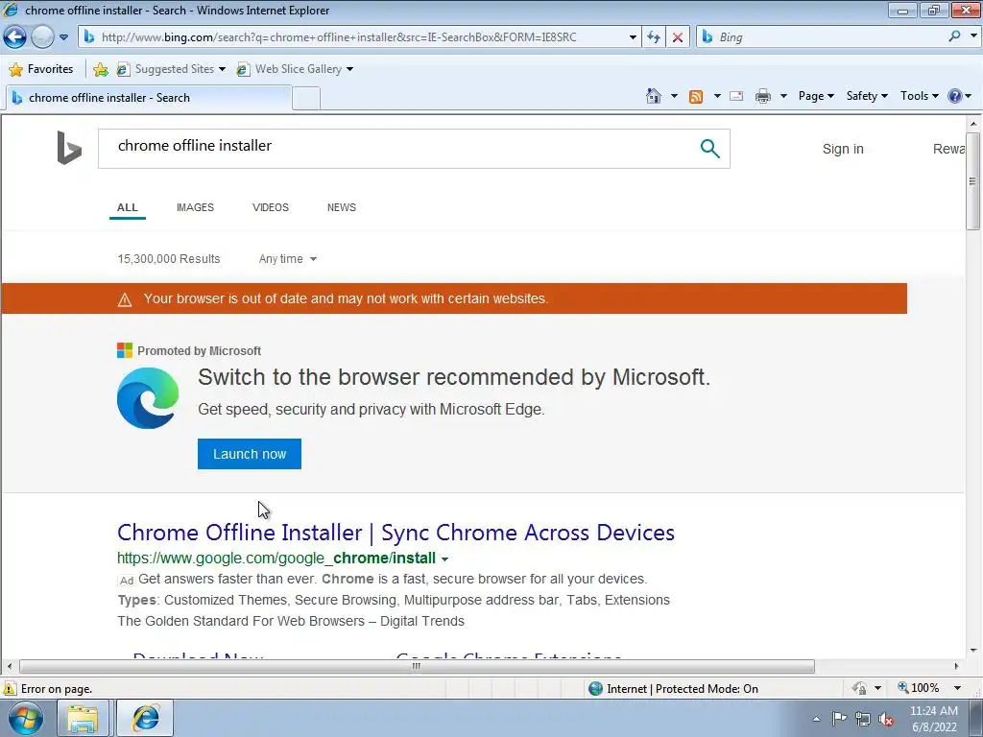Click the Sign in link
The image size is (983, 737).
point(843,149)
